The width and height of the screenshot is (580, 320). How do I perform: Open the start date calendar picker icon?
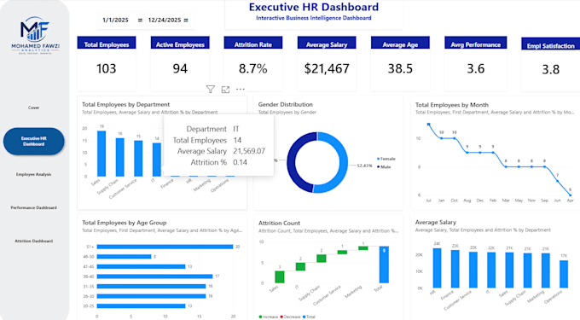coord(140,20)
